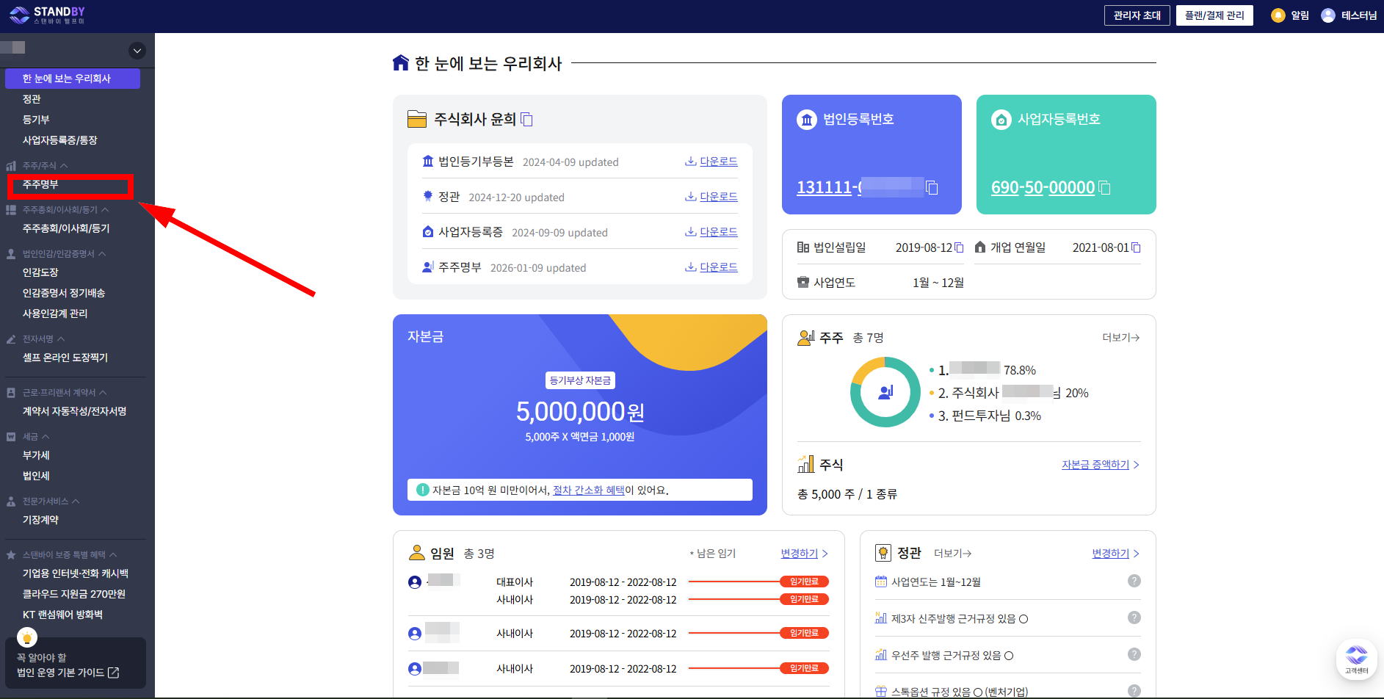Click the download icon beside 법인등기부등본
The height and width of the screenshot is (699, 1384).
(690, 161)
